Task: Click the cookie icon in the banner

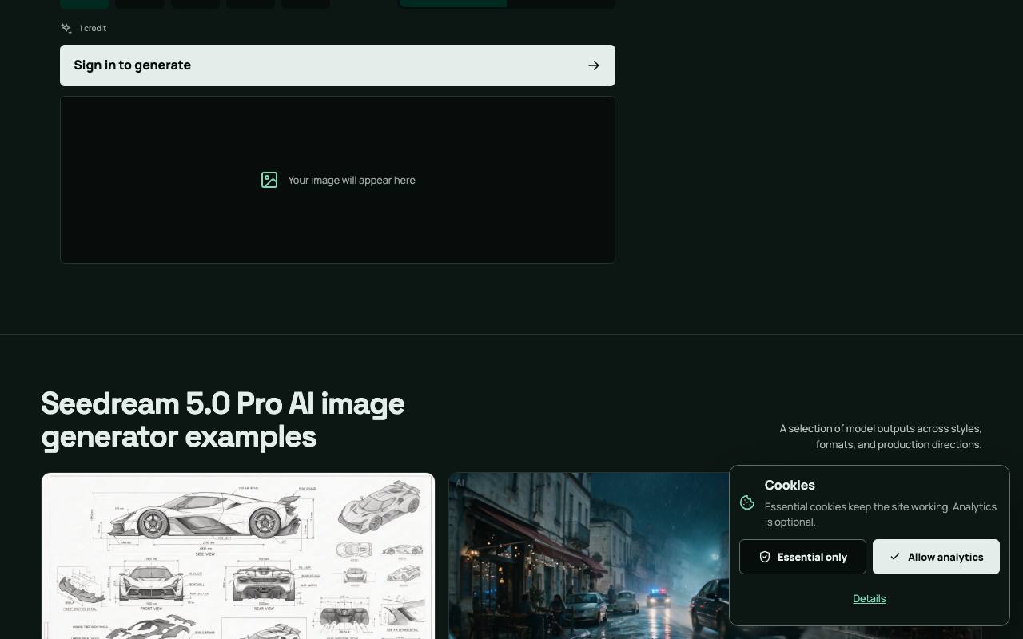Action: tap(747, 502)
